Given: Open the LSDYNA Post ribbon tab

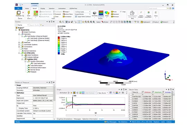Looking at the screenshot, I should coord(73,8).
